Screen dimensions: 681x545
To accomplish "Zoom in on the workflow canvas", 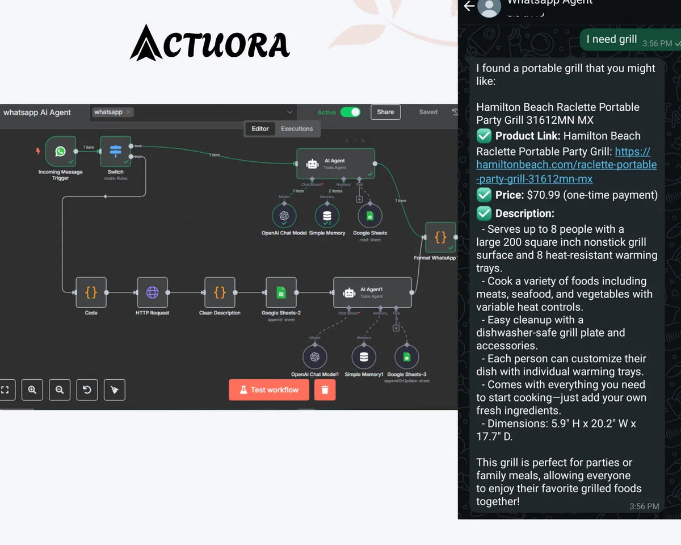I will coord(32,390).
